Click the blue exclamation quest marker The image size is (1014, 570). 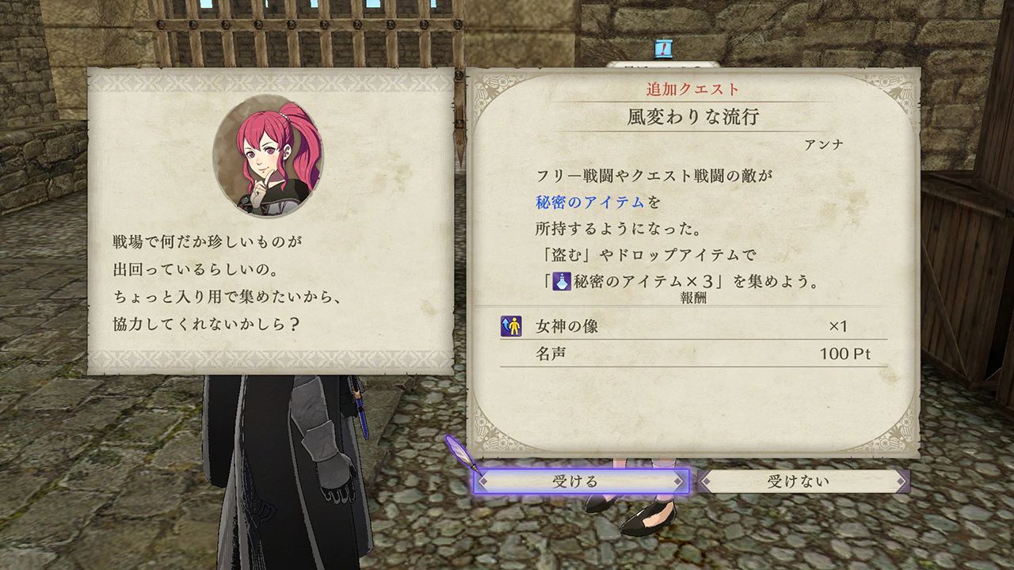[x=663, y=49]
